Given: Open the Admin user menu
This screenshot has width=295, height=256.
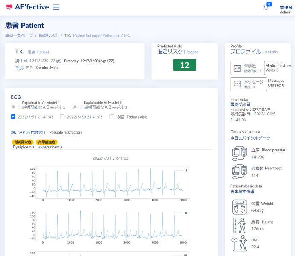Looking at the screenshot, I should coord(286,9).
